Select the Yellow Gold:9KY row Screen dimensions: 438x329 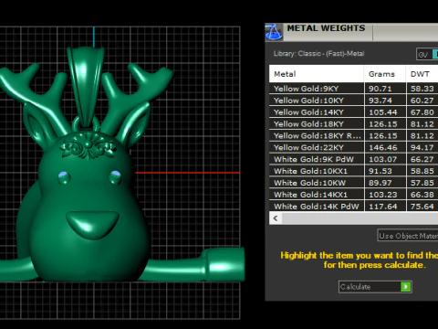(353, 89)
